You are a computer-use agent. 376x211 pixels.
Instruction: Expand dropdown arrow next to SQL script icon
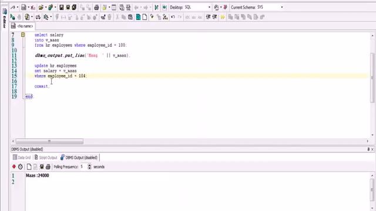pyautogui.click(x=28, y=8)
